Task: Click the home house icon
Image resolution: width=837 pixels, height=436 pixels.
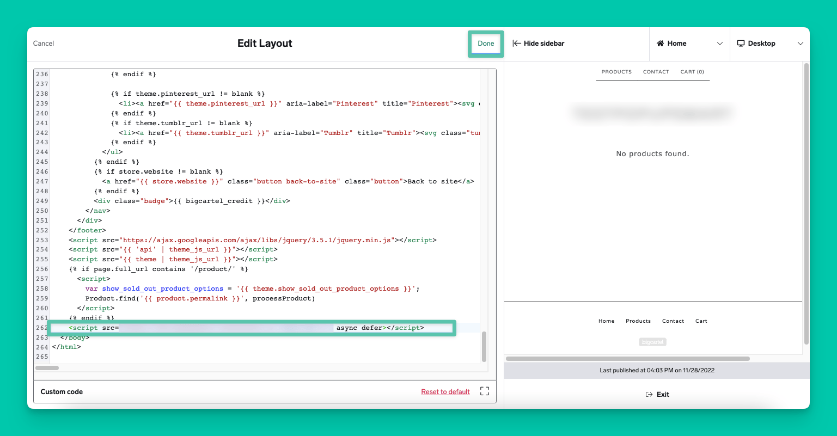Action: coord(660,44)
